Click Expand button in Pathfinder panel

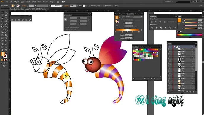(x=172, y=22)
